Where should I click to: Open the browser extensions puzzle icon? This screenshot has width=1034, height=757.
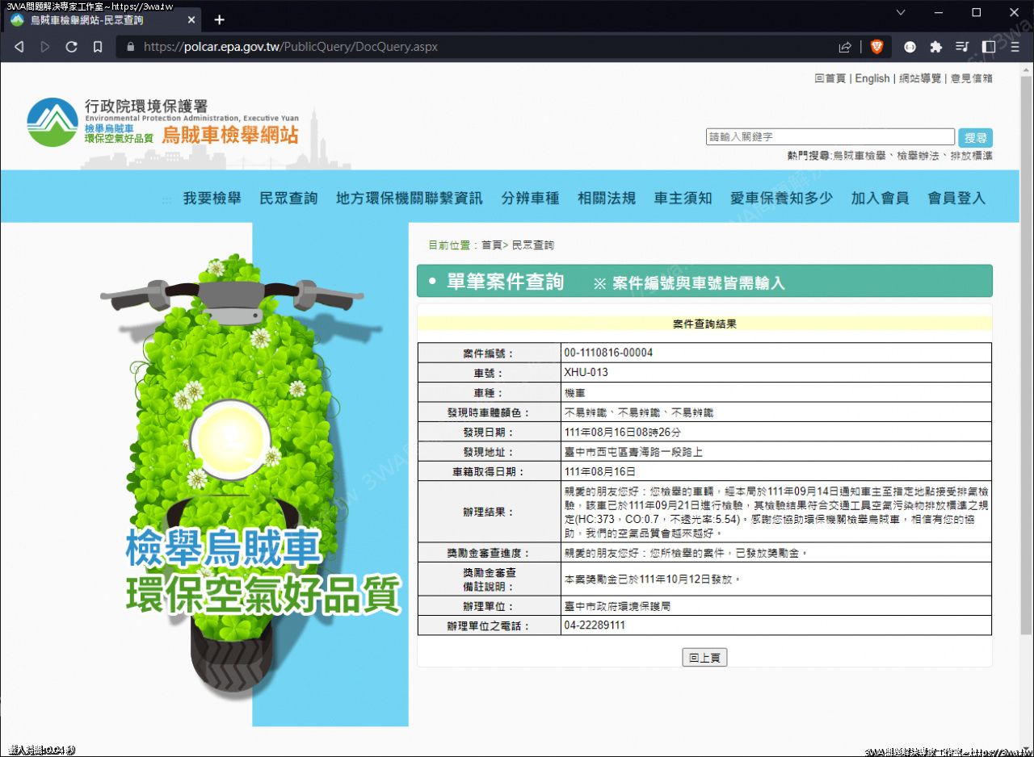937,46
